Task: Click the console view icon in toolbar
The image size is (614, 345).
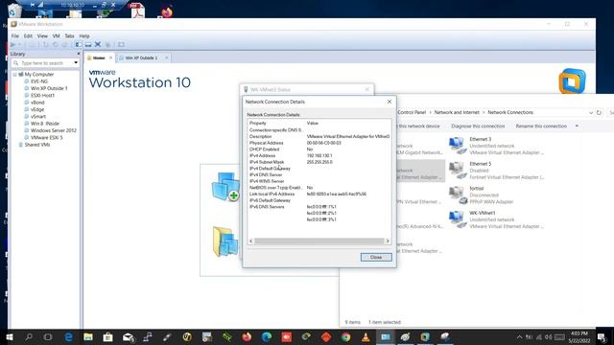Action: coord(121,45)
